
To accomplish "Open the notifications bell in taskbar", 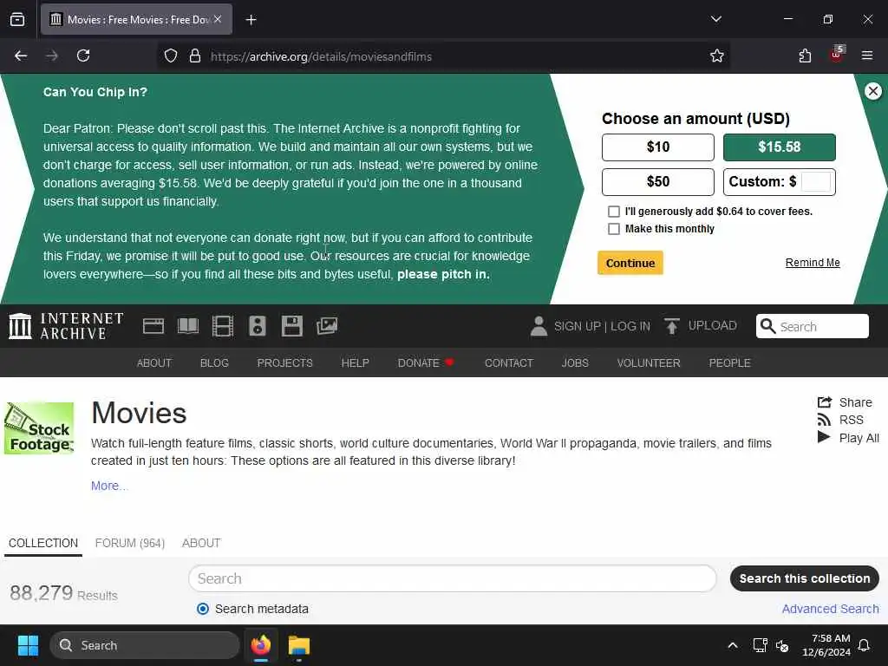I will pos(865,645).
